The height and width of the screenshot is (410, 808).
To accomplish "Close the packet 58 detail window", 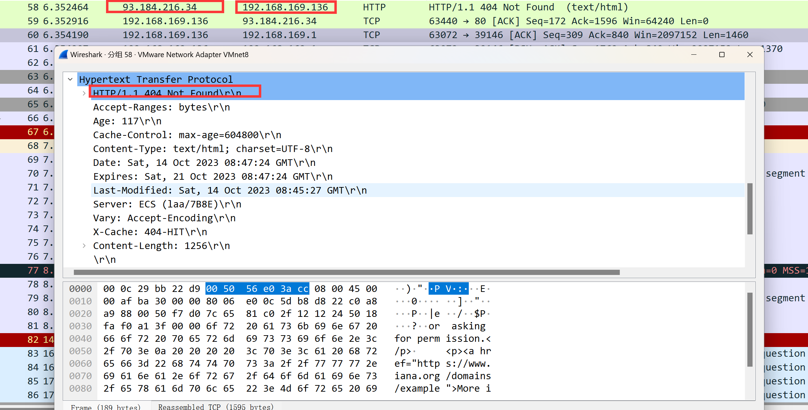I will coord(750,55).
